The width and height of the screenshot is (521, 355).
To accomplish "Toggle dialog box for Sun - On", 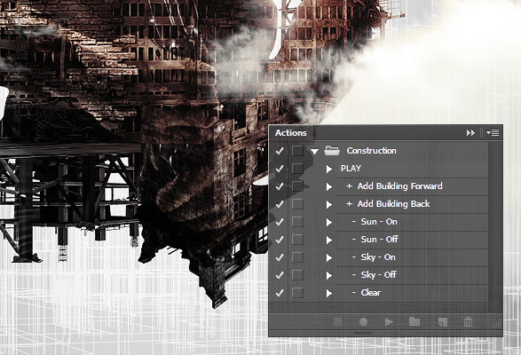I will [x=297, y=222].
